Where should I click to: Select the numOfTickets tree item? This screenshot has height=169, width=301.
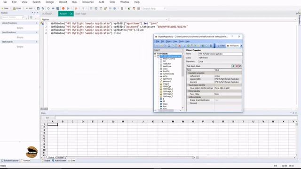click(x=168, y=74)
